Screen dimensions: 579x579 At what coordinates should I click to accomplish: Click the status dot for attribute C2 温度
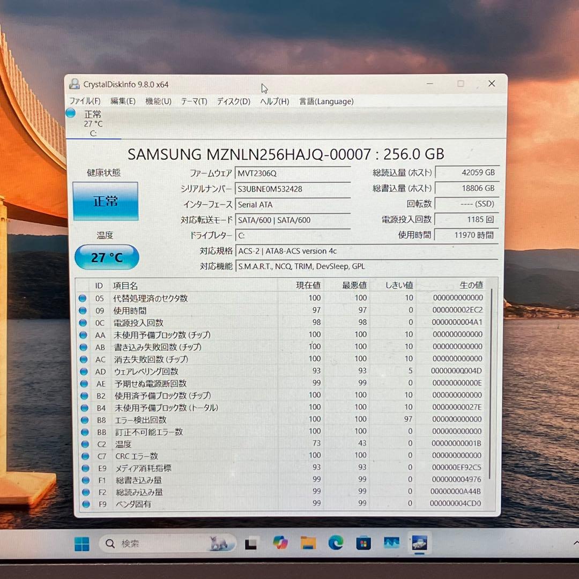(85, 444)
